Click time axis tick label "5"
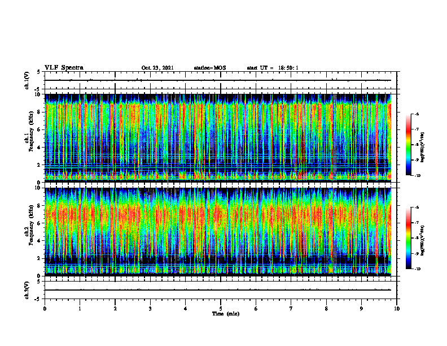This screenshot has width=447, height=346. click(221, 309)
